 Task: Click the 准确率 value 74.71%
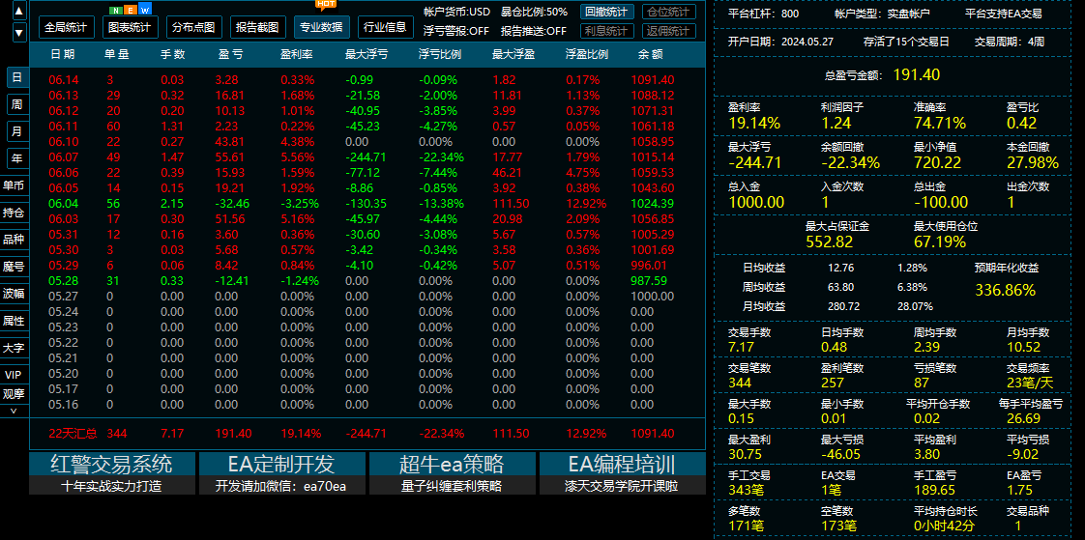(x=940, y=123)
